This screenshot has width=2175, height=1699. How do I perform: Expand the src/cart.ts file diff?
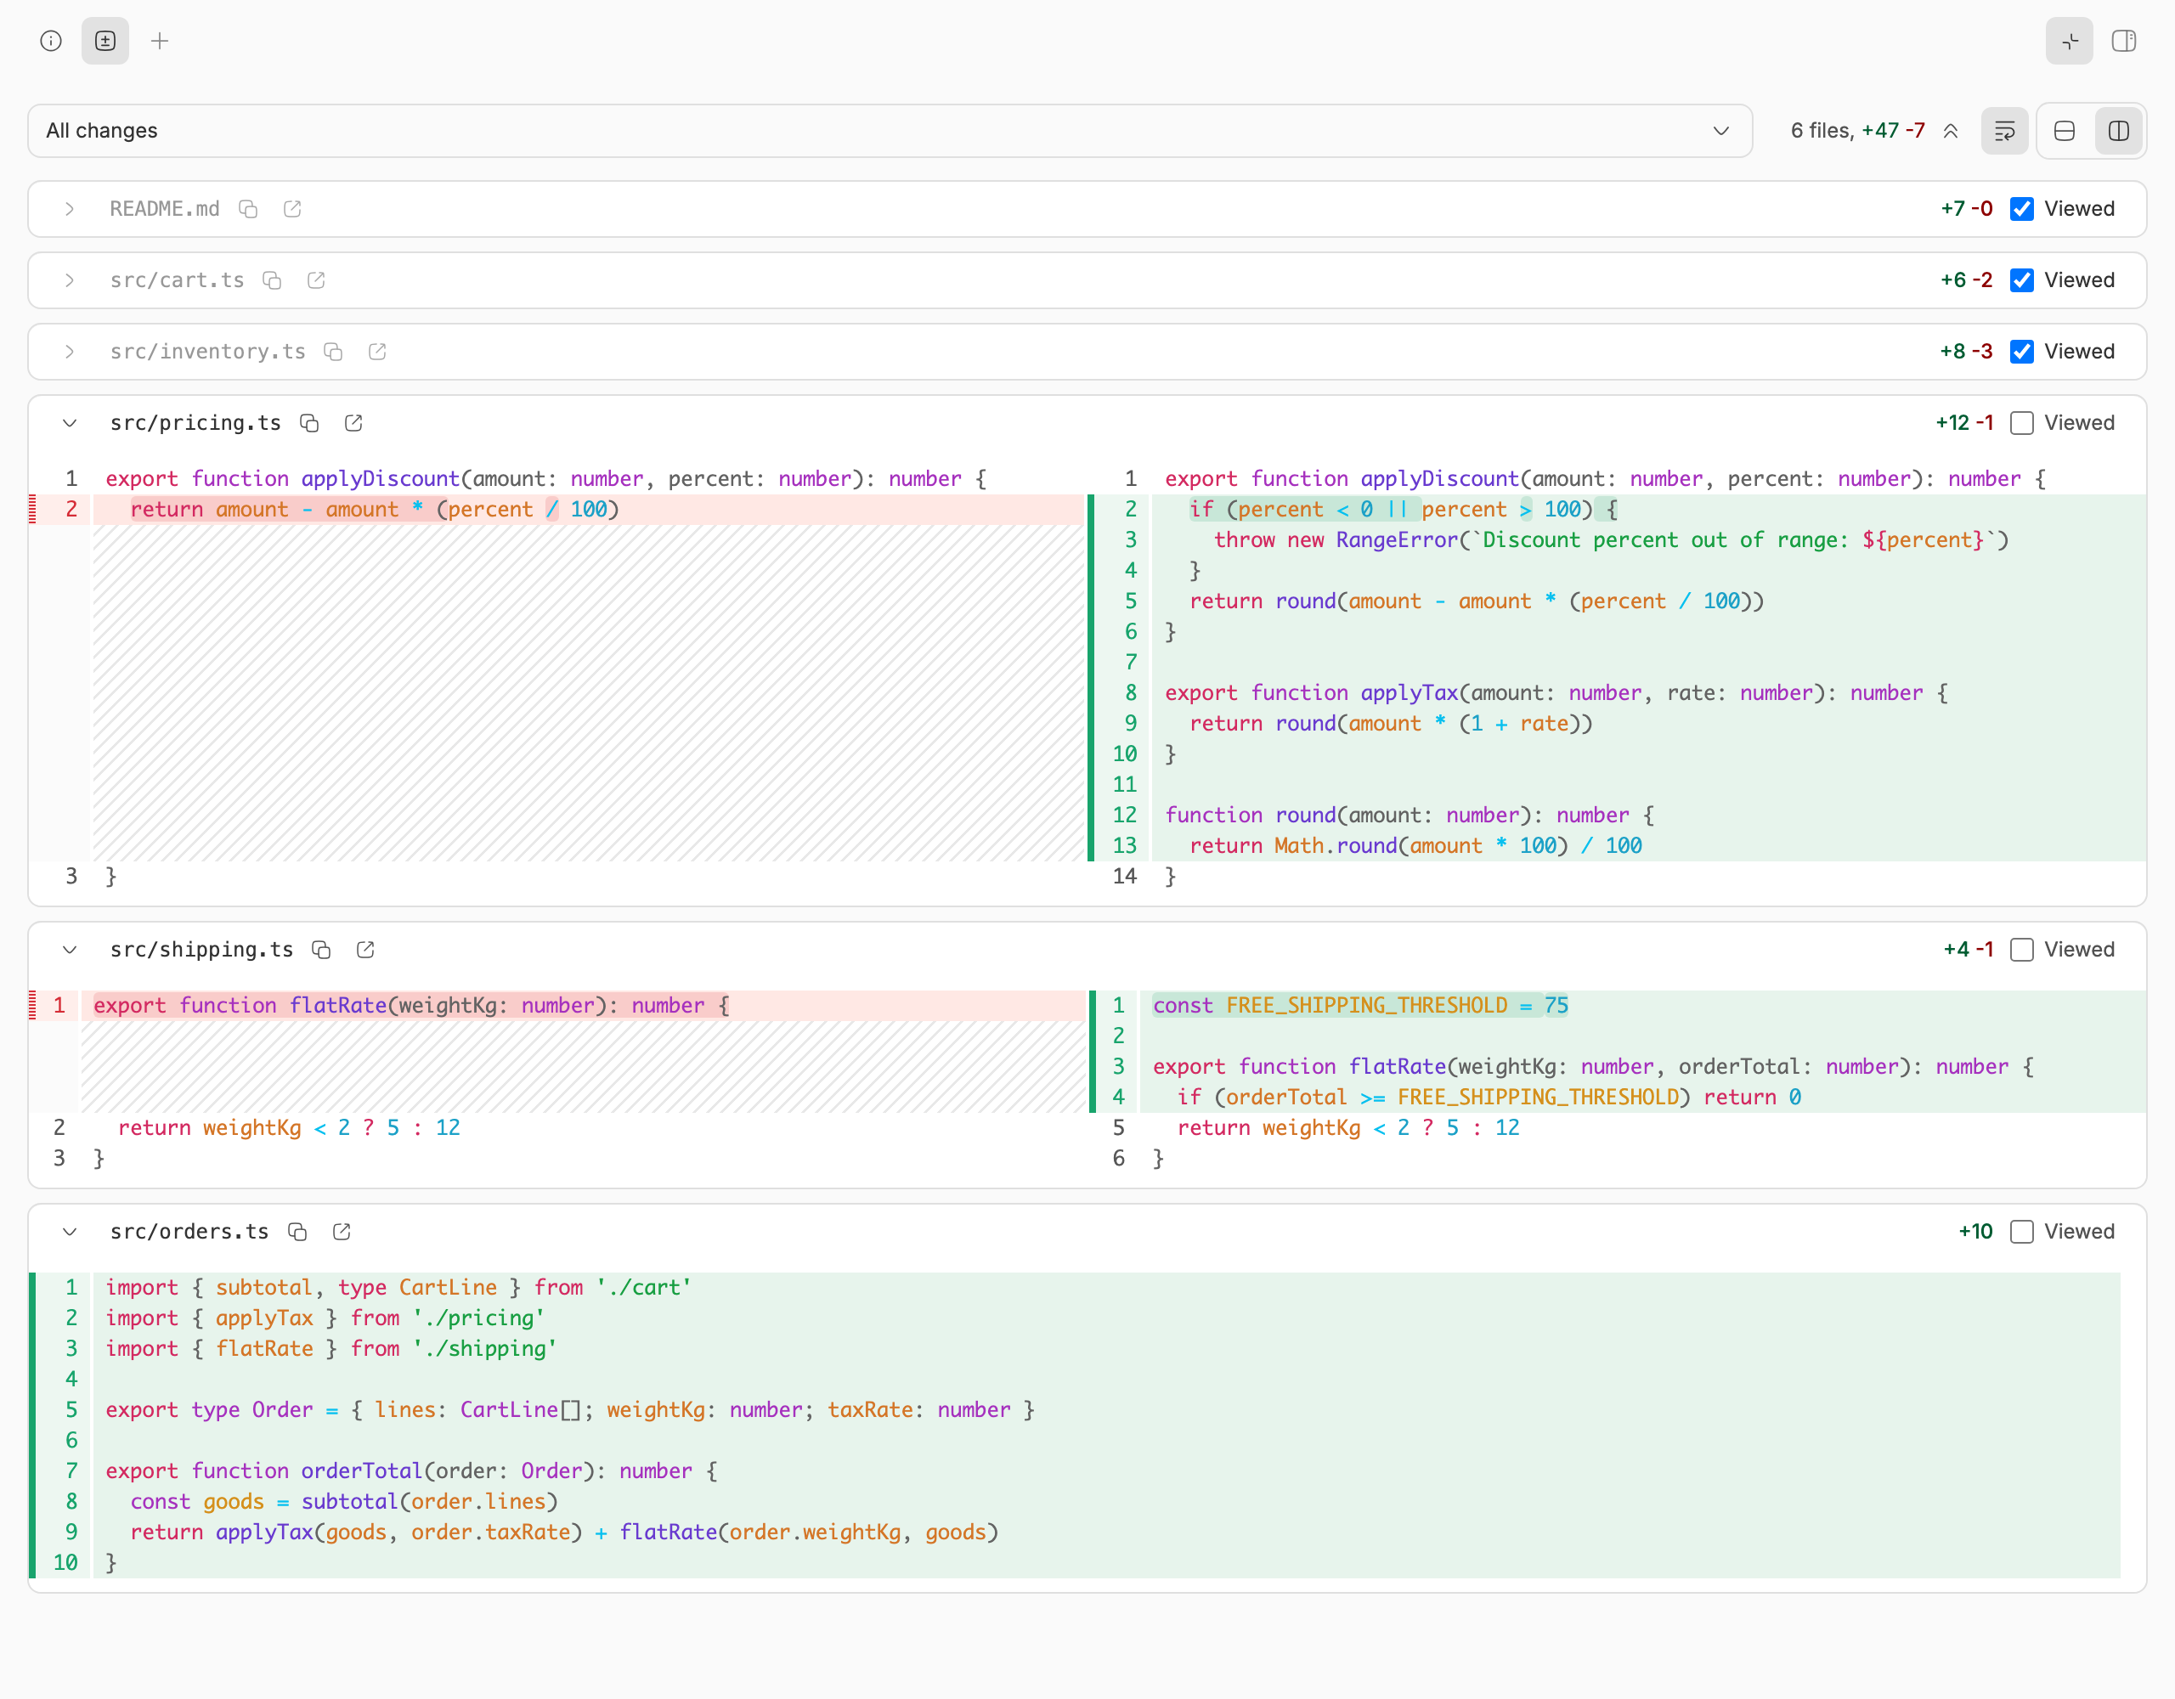(x=70, y=281)
